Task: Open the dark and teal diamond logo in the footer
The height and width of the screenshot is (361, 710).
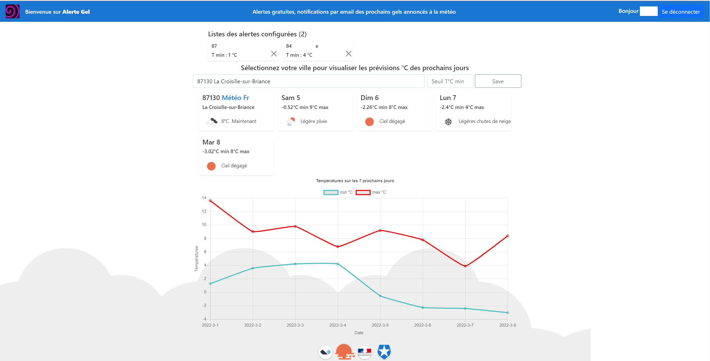Action: pyautogui.click(x=325, y=352)
